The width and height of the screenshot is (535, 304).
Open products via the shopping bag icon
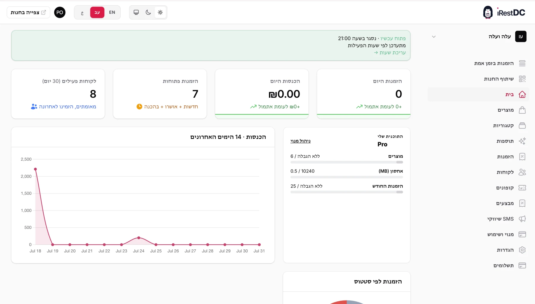pos(522,110)
